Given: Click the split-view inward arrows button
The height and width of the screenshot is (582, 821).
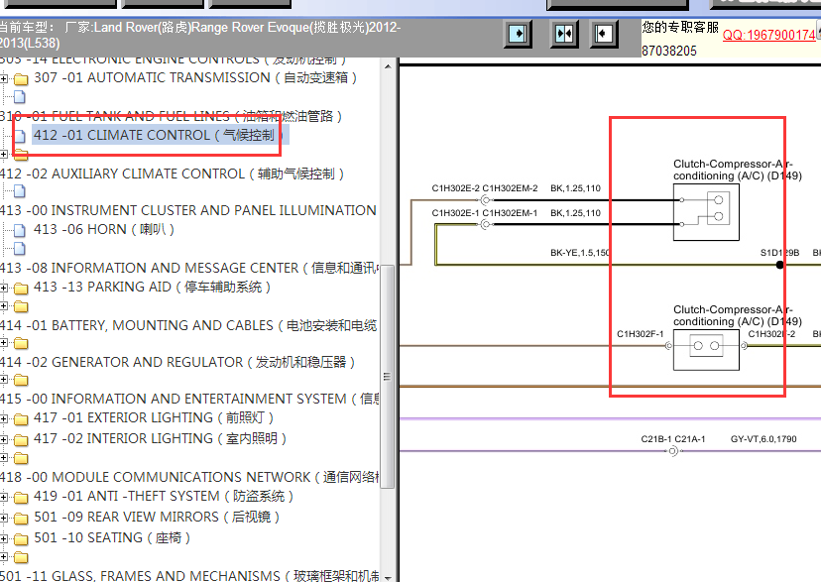Looking at the screenshot, I should pyautogui.click(x=564, y=34).
